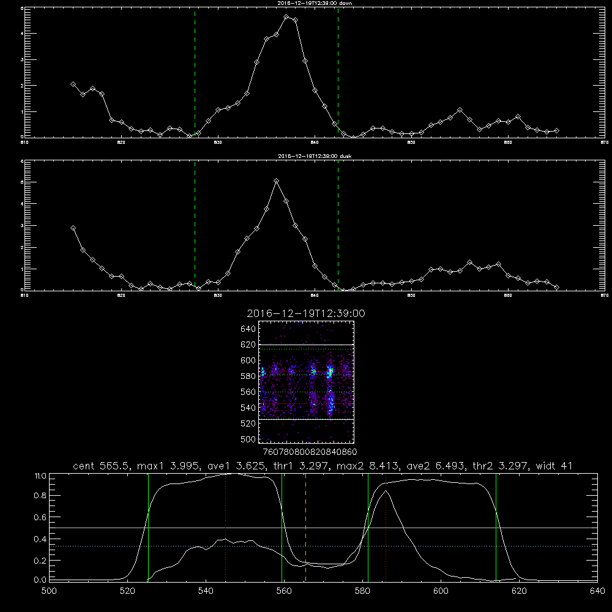Click the 870 x-axis label under dawn plot

[x=605, y=143]
